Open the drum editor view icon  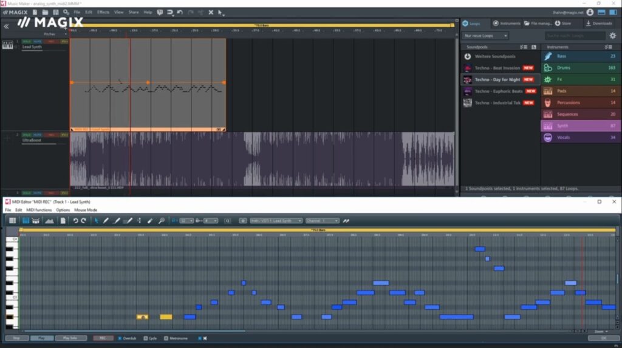[x=36, y=221]
